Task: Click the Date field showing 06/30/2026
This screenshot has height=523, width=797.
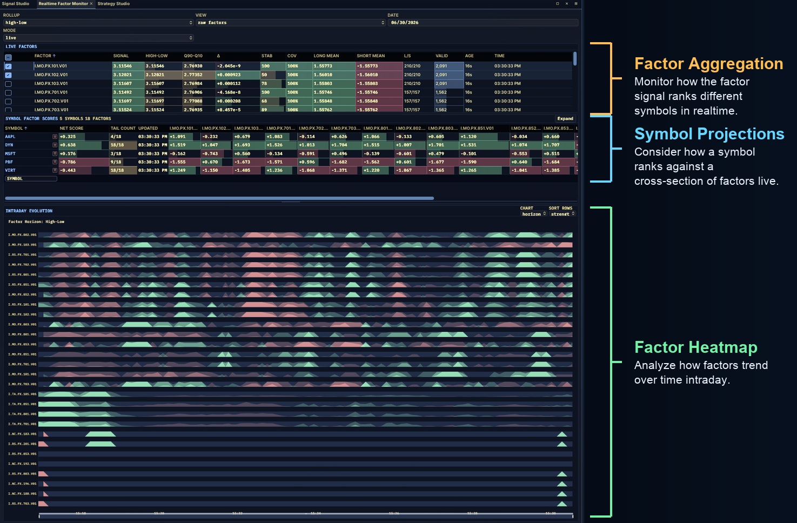Action: click(x=483, y=23)
